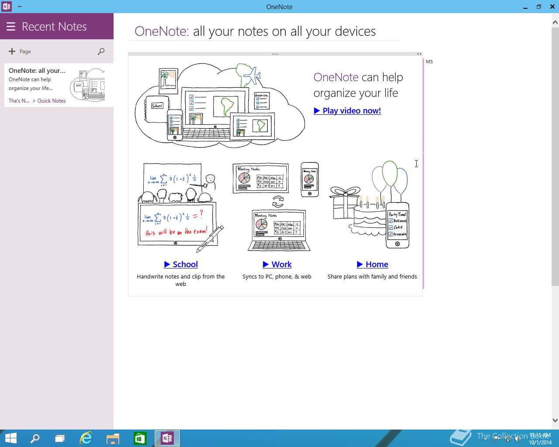Open the Windows Start menu
Viewport: 559px width, 447px height.
coord(10,438)
